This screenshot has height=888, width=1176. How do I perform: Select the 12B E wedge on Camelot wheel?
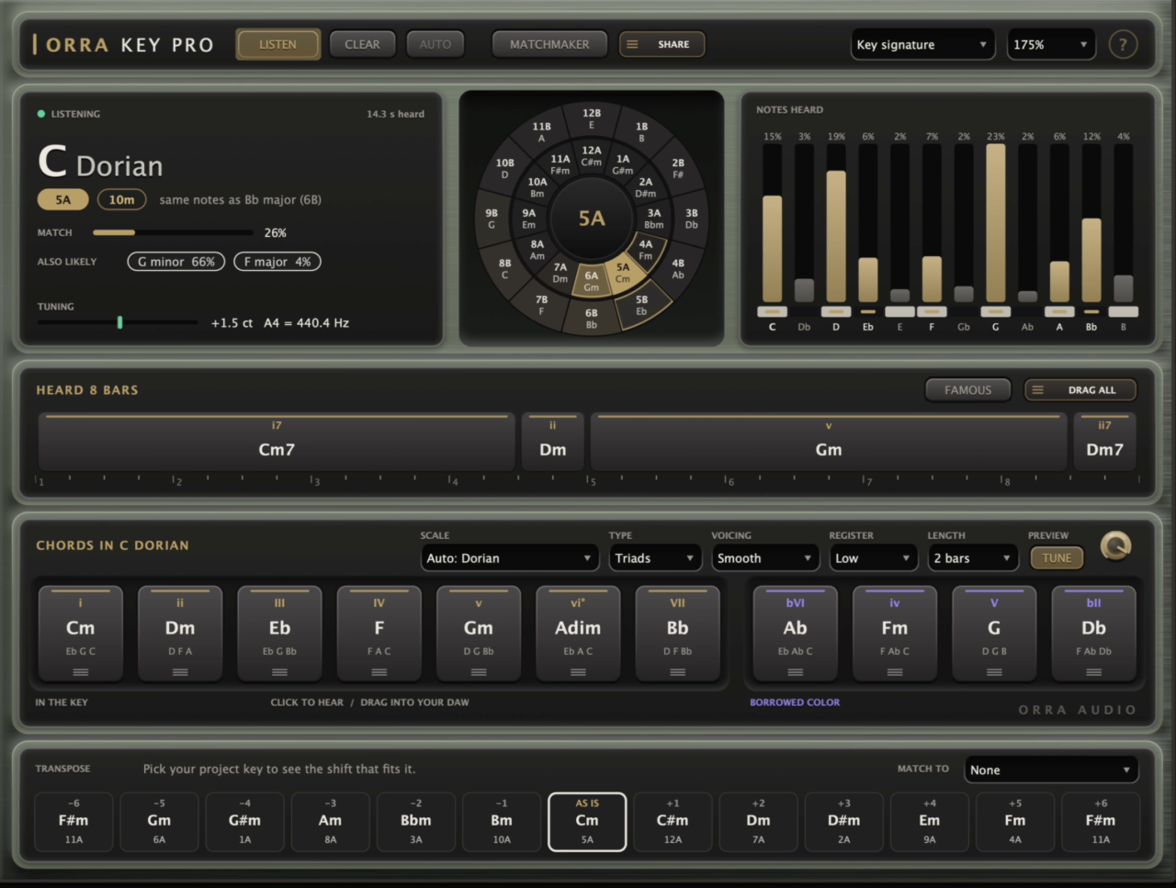click(592, 118)
